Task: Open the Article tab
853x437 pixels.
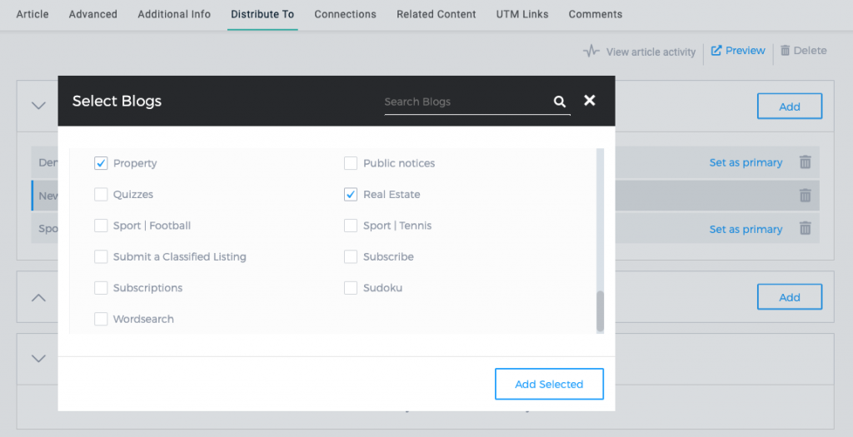Action: click(x=32, y=14)
